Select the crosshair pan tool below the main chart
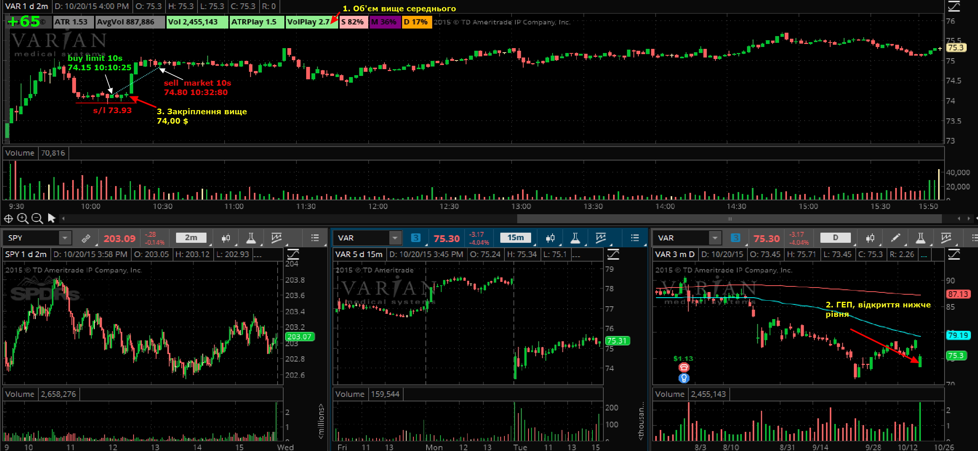 (8, 218)
